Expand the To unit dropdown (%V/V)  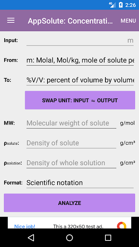point(80,80)
